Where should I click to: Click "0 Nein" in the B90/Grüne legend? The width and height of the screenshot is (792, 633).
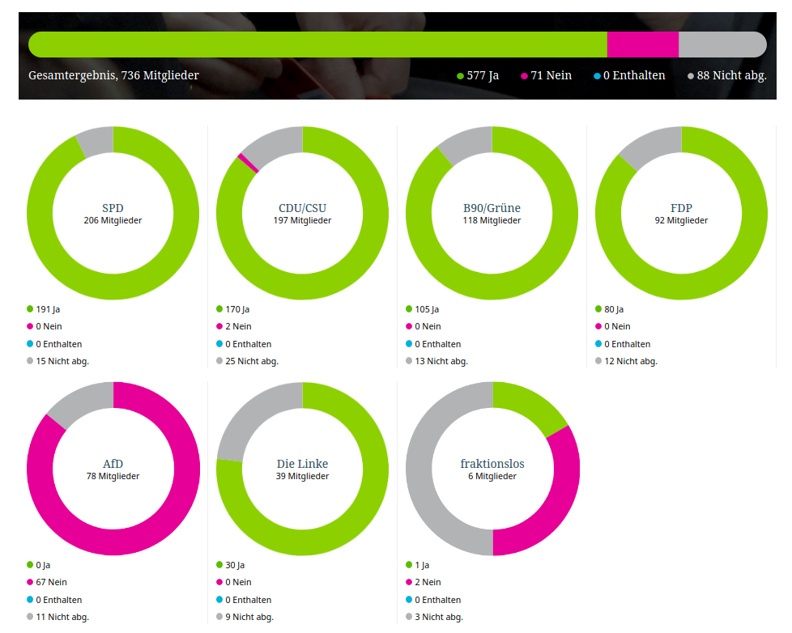click(424, 326)
